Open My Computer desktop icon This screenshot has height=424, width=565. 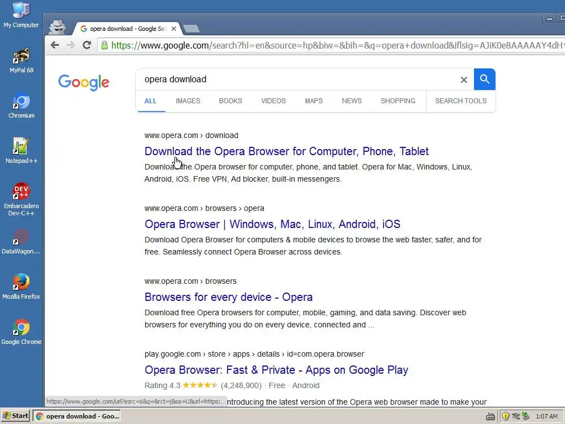point(21,15)
